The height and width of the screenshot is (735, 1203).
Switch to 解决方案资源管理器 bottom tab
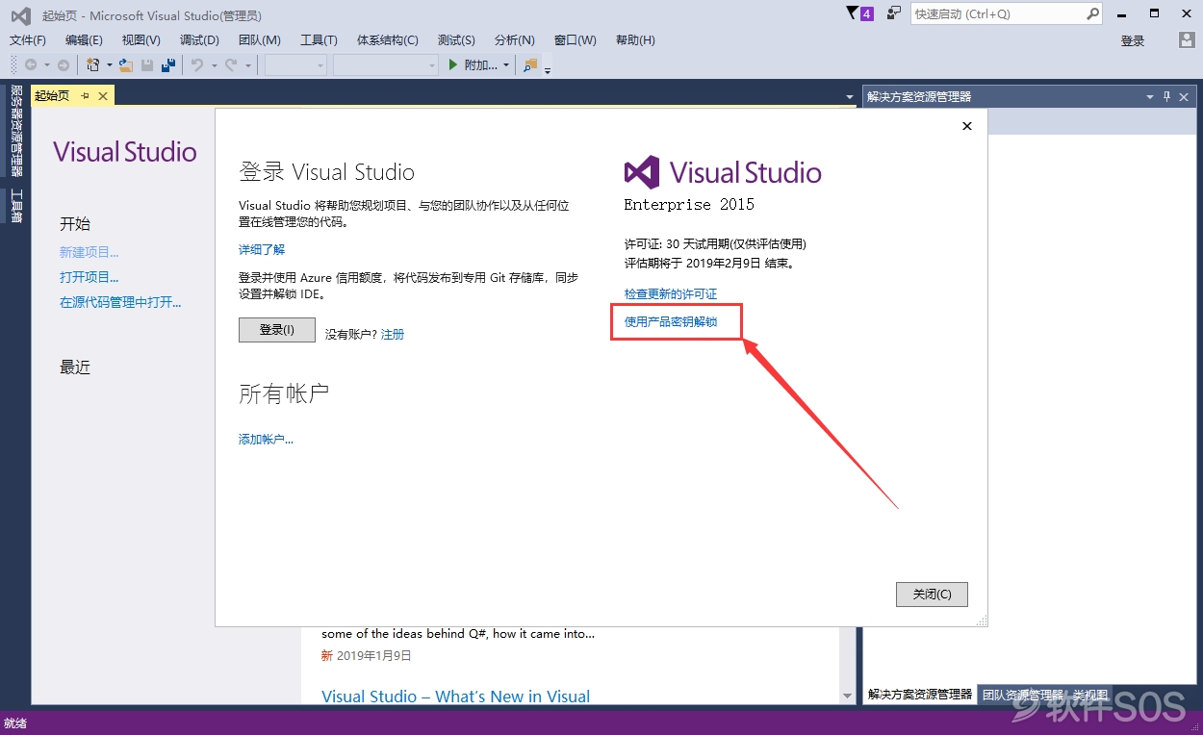(920, 694)
